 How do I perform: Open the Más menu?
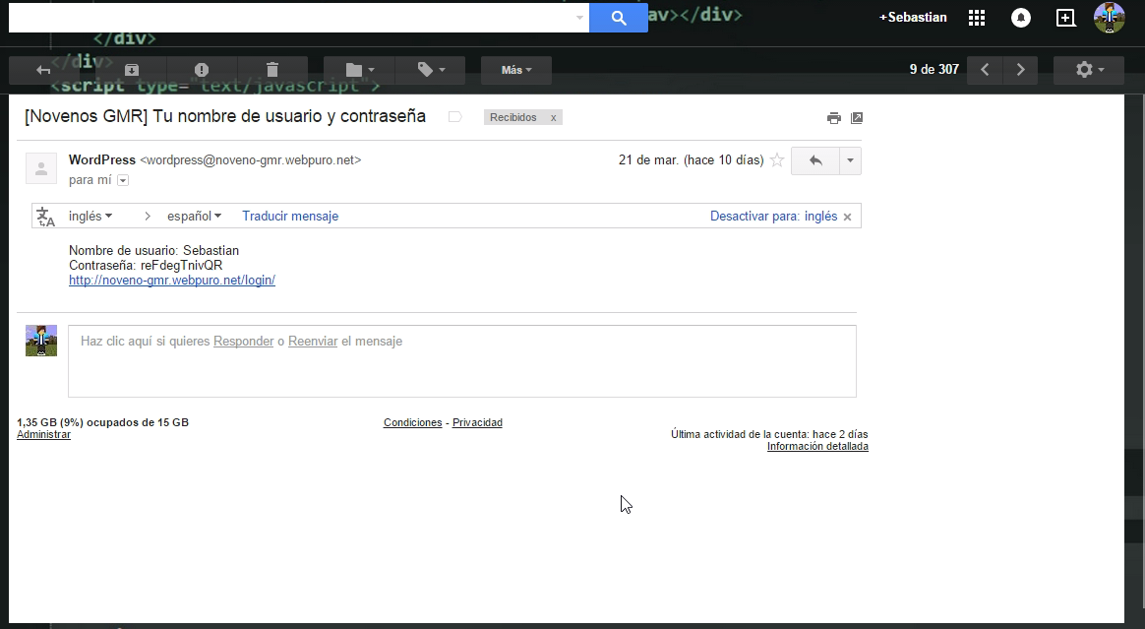click(516, 70)
